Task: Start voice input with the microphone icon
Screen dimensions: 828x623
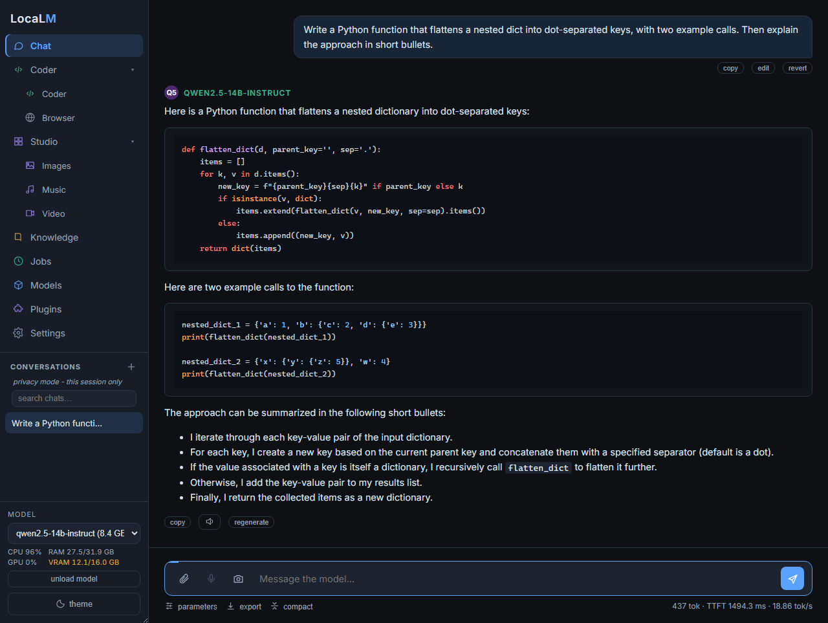Action: click(x=211, y=579)
